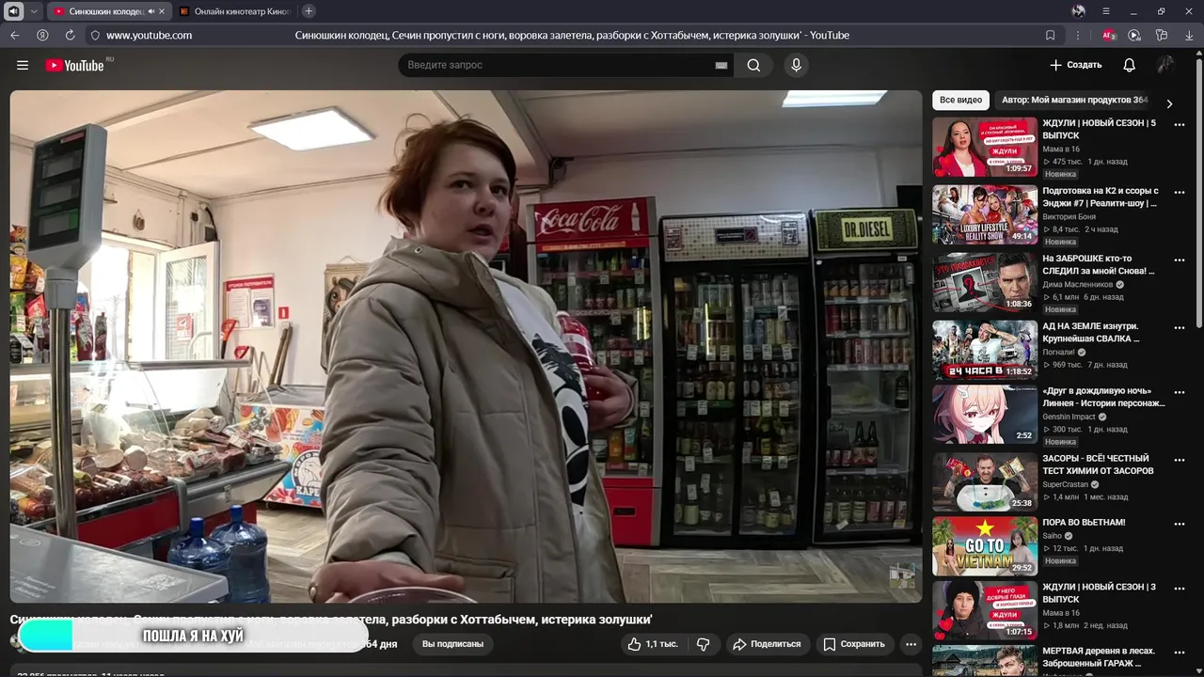Click the main video player area
The image size is (1204, 677).
tap(466, 346)
